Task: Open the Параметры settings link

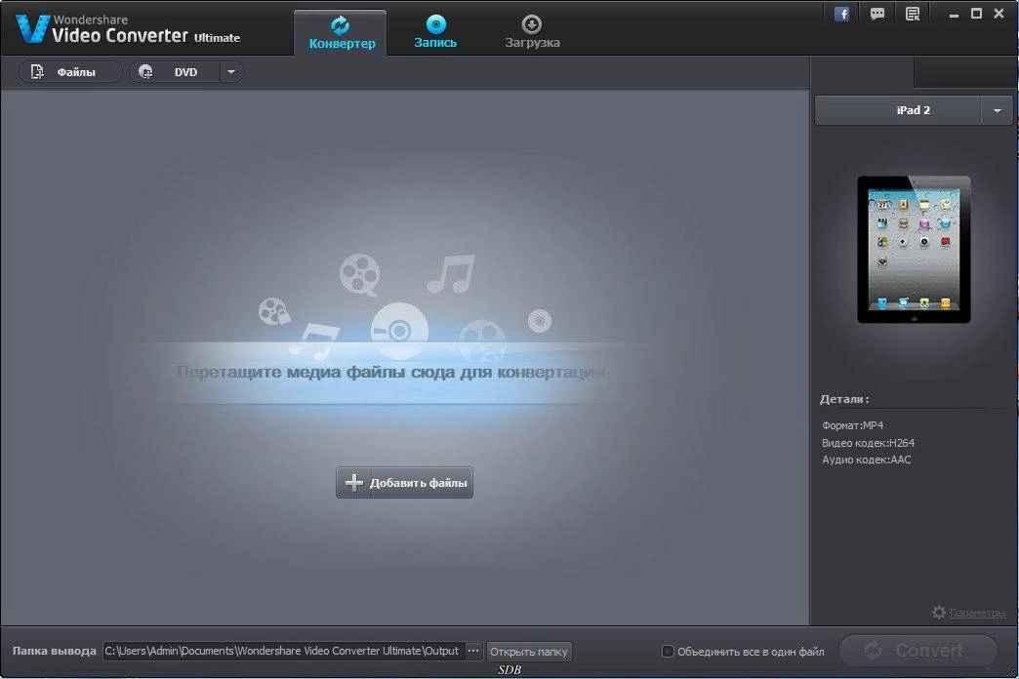Action: [x=977, y=613]
